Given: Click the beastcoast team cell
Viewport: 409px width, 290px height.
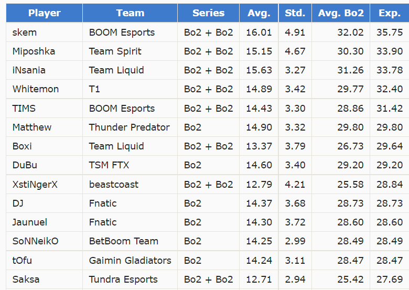Looking at the screenshot, I should point(114,185).
